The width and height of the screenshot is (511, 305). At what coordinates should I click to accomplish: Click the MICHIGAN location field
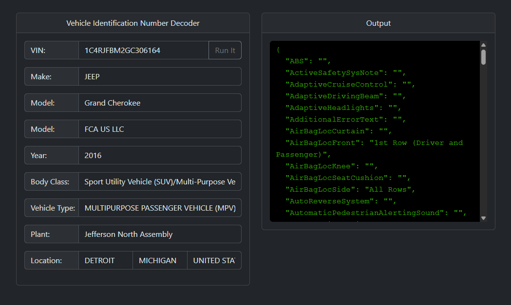click(160, 260)
